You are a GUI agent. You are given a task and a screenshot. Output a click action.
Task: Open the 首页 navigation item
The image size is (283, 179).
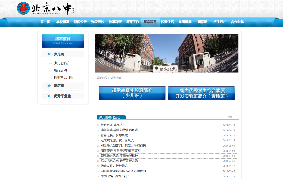click(45, 22)
